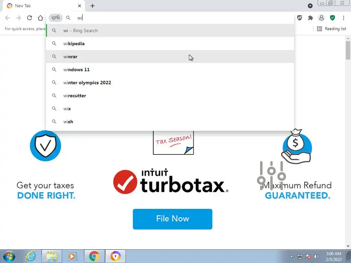Open the ad blocker extension icon
Screen dimensions: 351x263
[300, 18]
